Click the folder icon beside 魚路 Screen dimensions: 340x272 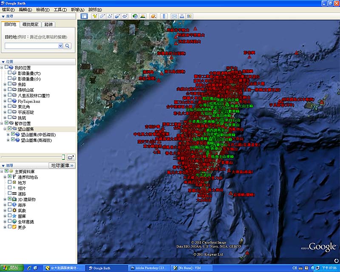click(x=14, y=84)
